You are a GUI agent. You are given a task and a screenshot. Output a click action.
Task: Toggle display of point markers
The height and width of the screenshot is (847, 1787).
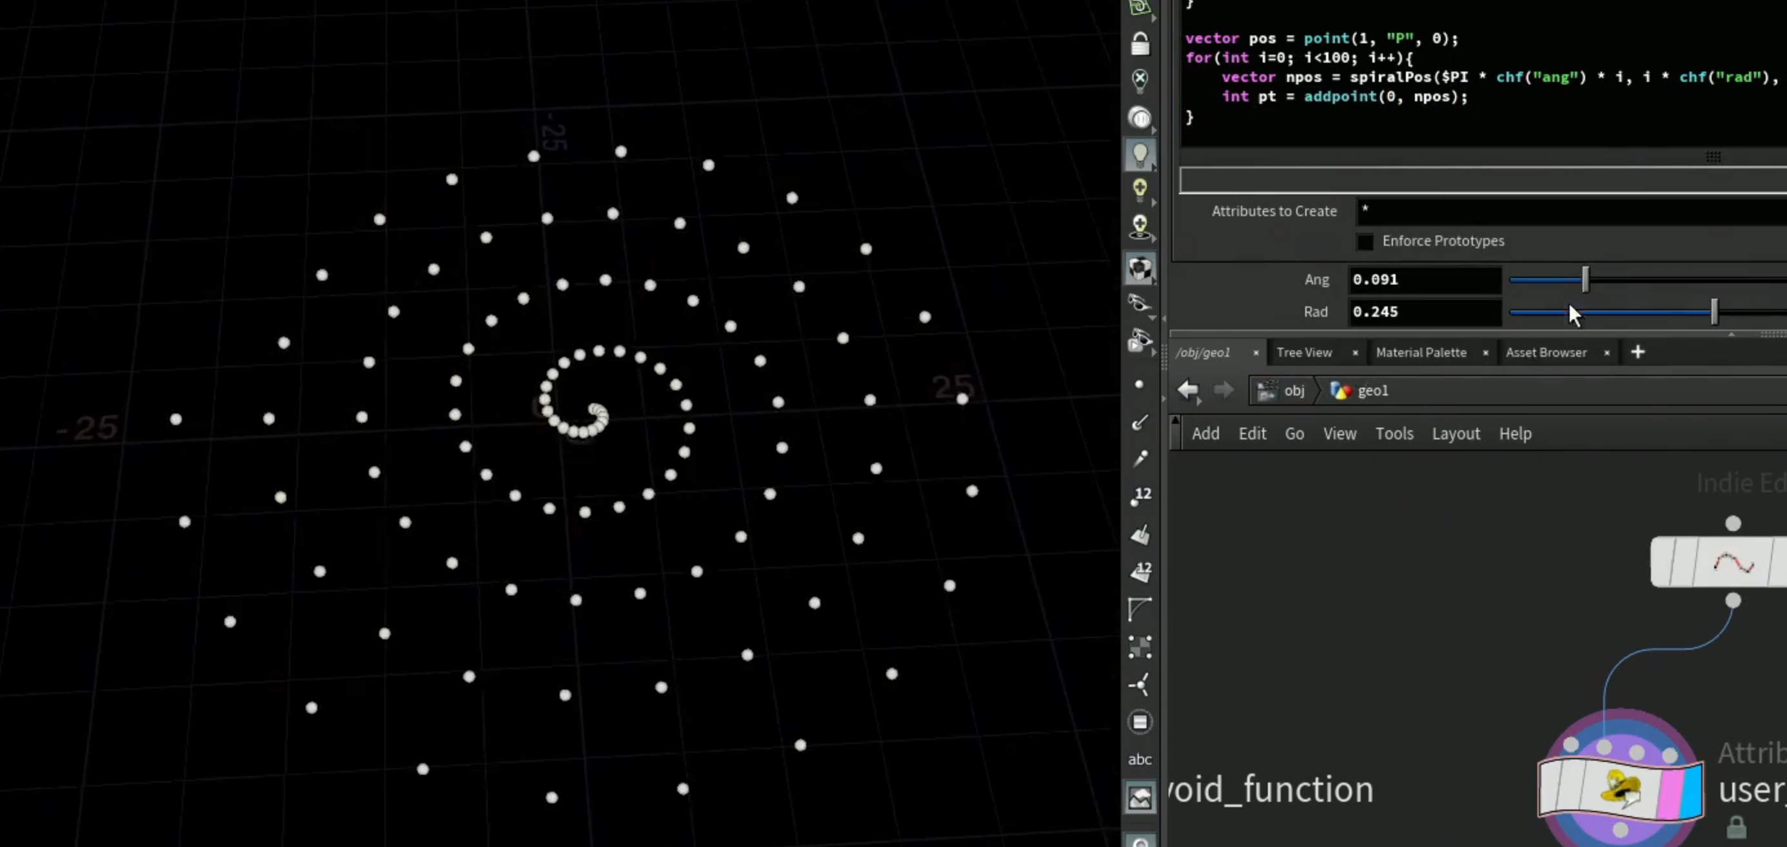(x=1139, y=384)
